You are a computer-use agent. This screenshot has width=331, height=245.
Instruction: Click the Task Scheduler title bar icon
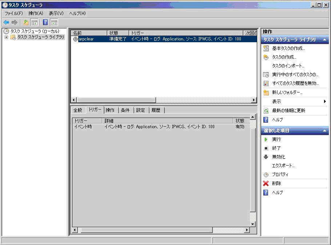point(5,5)
